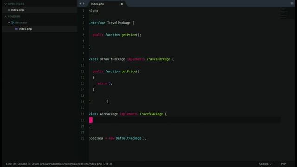Click line number 1 in gutter

coord(84,11)
